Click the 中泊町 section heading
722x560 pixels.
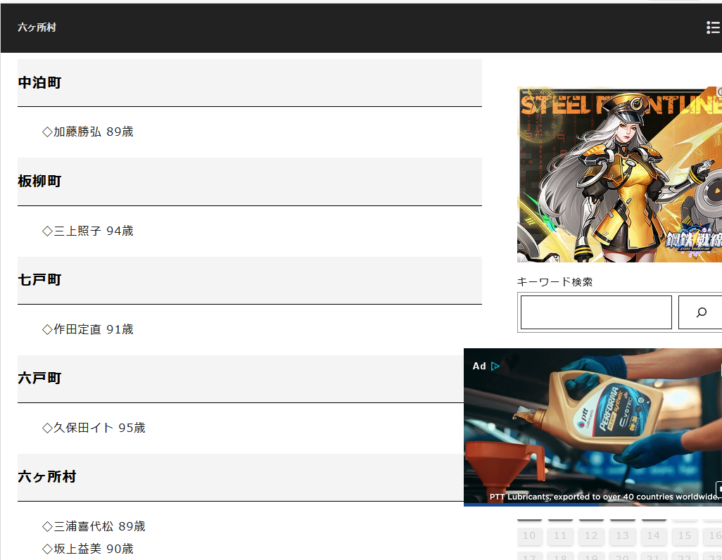click(39, 82)
